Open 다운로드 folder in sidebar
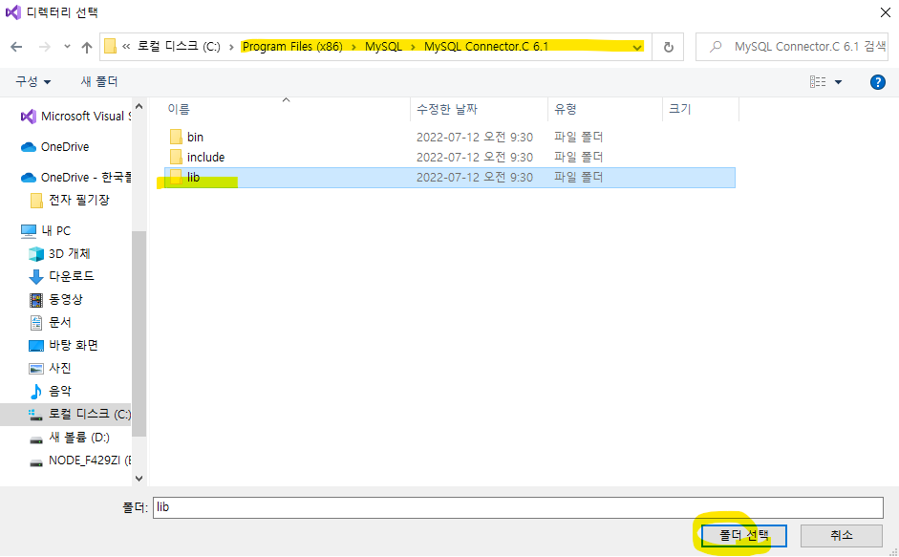Viewport: 899px width, 557px height. (x=61, y=276)
